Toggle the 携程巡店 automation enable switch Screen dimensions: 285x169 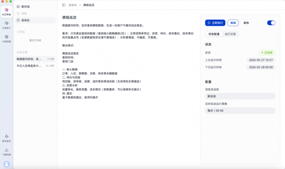coord(271,23)
